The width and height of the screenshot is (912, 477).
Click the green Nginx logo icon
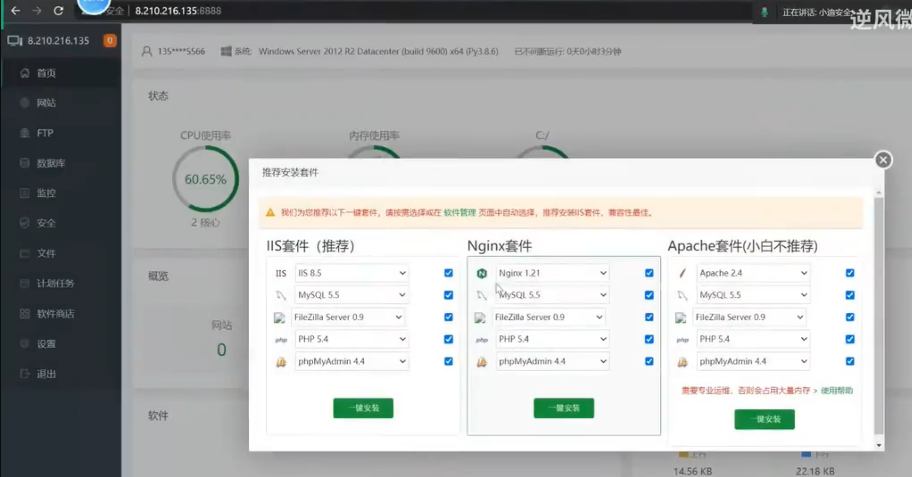[x=482, y=273]
